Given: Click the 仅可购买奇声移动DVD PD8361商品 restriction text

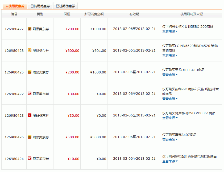Looking at the screenshot, I should [x=189, y=113].
